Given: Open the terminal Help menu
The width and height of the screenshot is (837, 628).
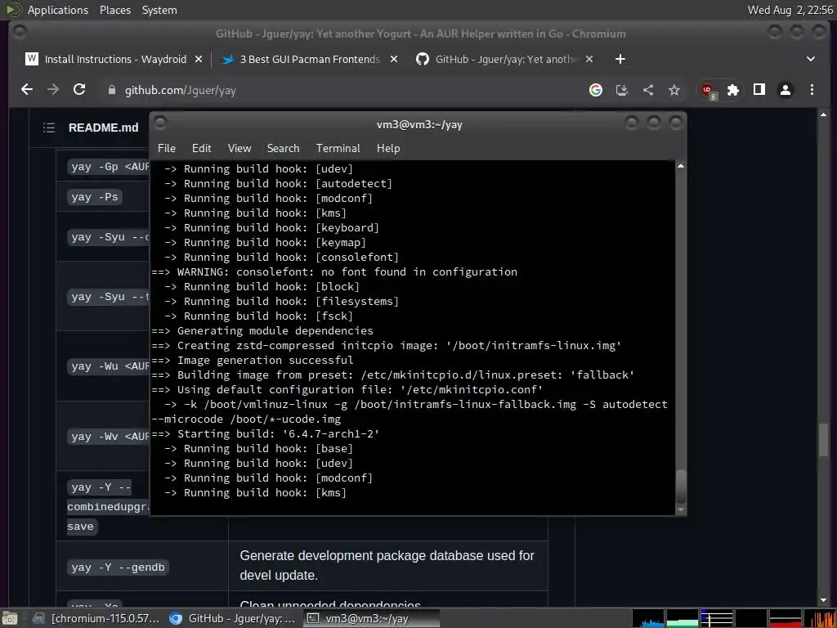Looking at the screenshot, I should pos(388,149).
